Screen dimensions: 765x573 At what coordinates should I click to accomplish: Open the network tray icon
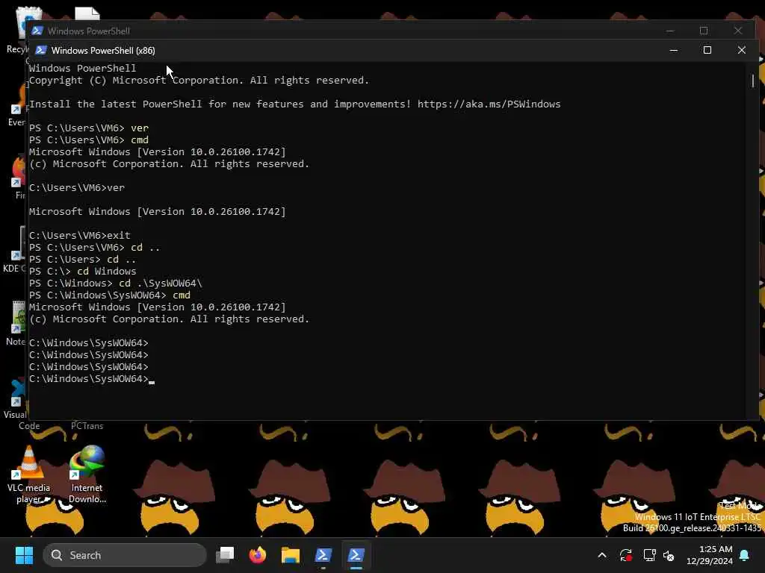click(x=649, y=555)
